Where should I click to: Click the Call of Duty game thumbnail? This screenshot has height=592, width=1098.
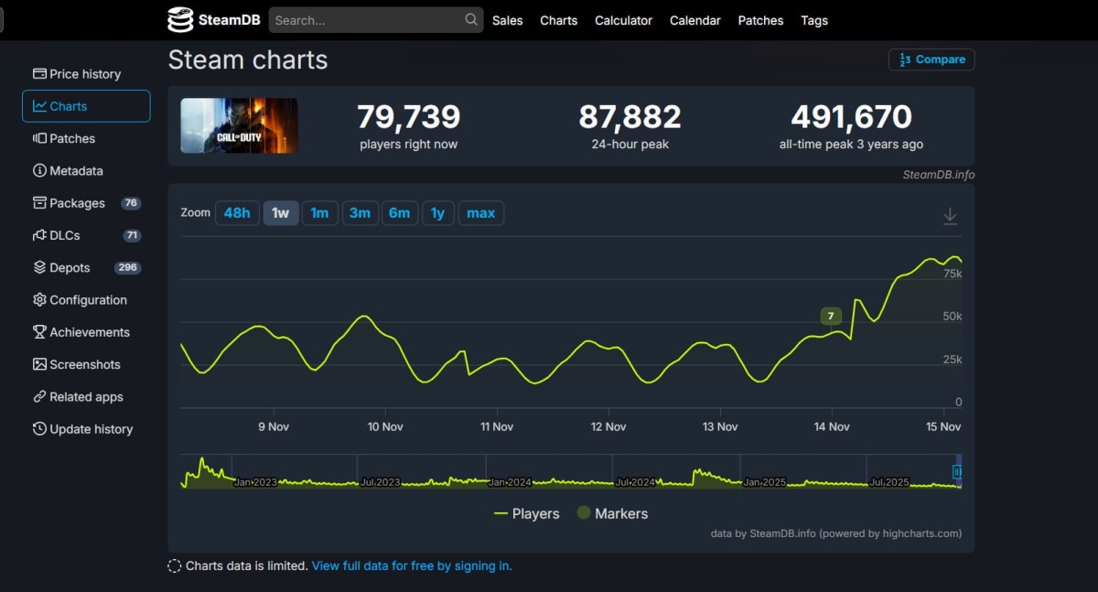239,125
